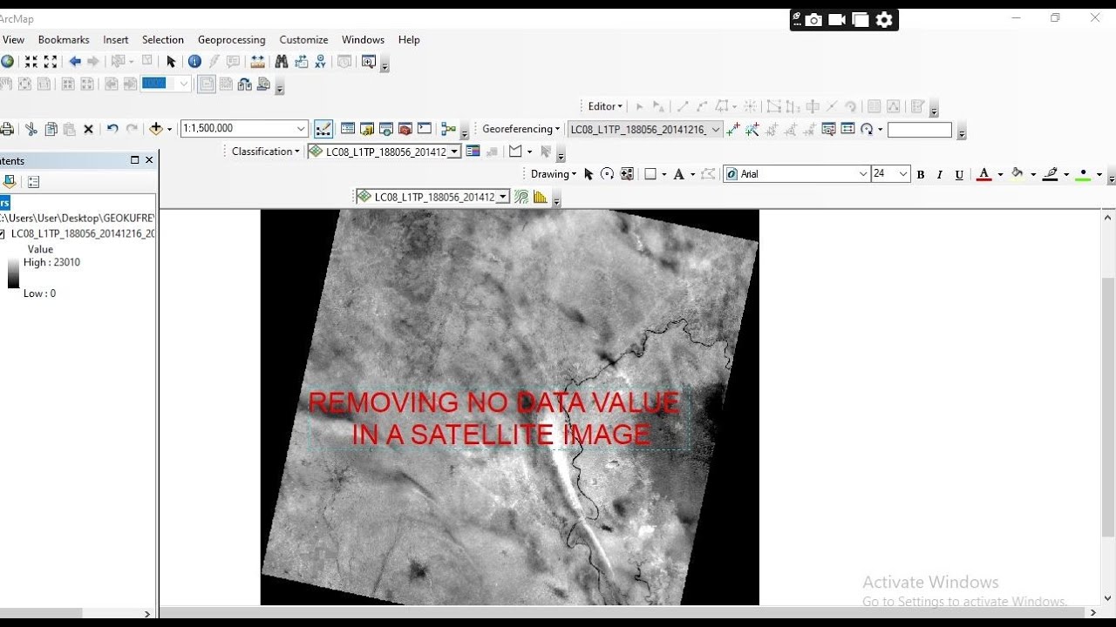The image size is (1116, 627).
Task: Toggle Bold text formatting
Action: pyautogui.click(x=921, y=174)
